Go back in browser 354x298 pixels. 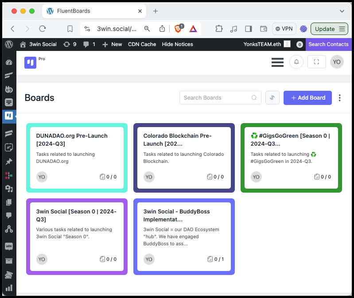[x=13, y=29]
